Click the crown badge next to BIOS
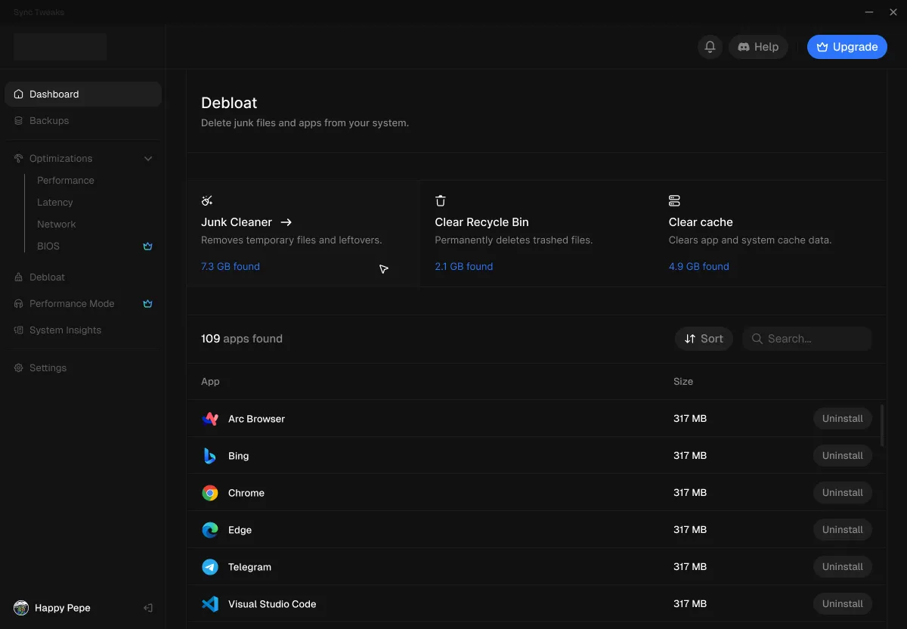 coord(147,246)
